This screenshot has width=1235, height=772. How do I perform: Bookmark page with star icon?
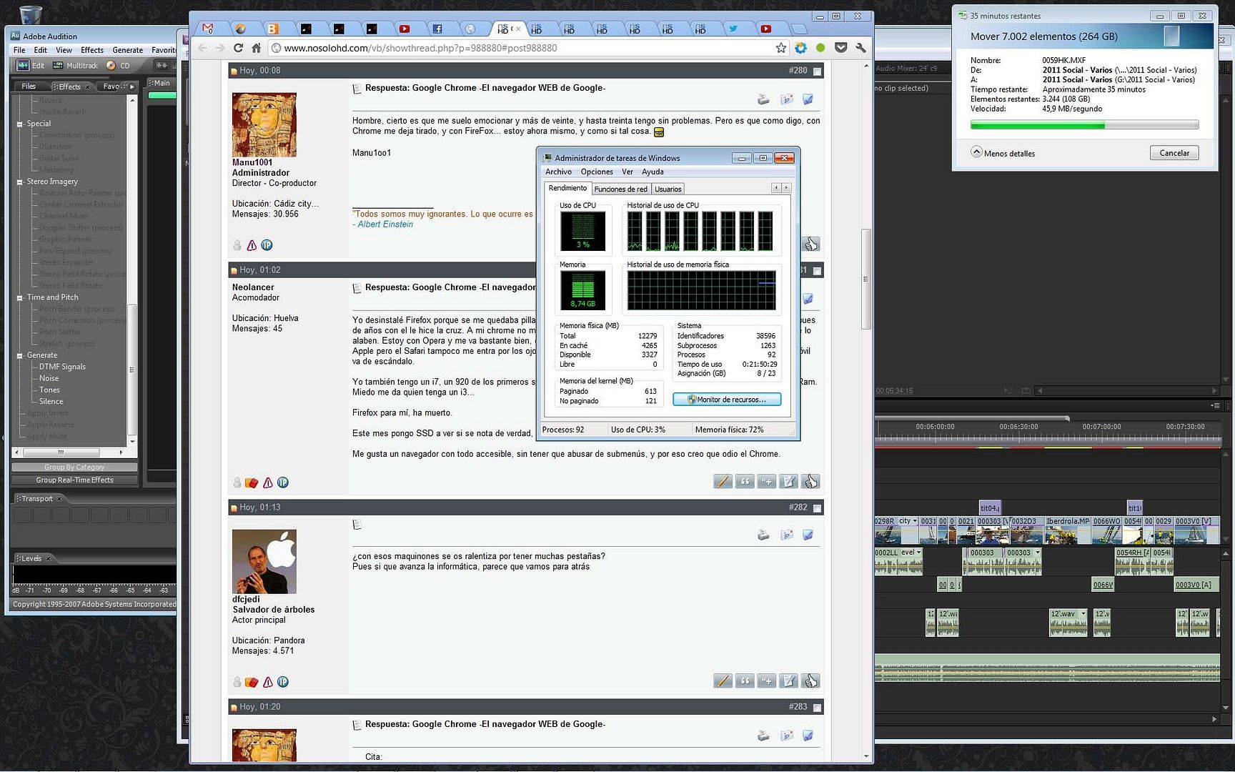780,48
